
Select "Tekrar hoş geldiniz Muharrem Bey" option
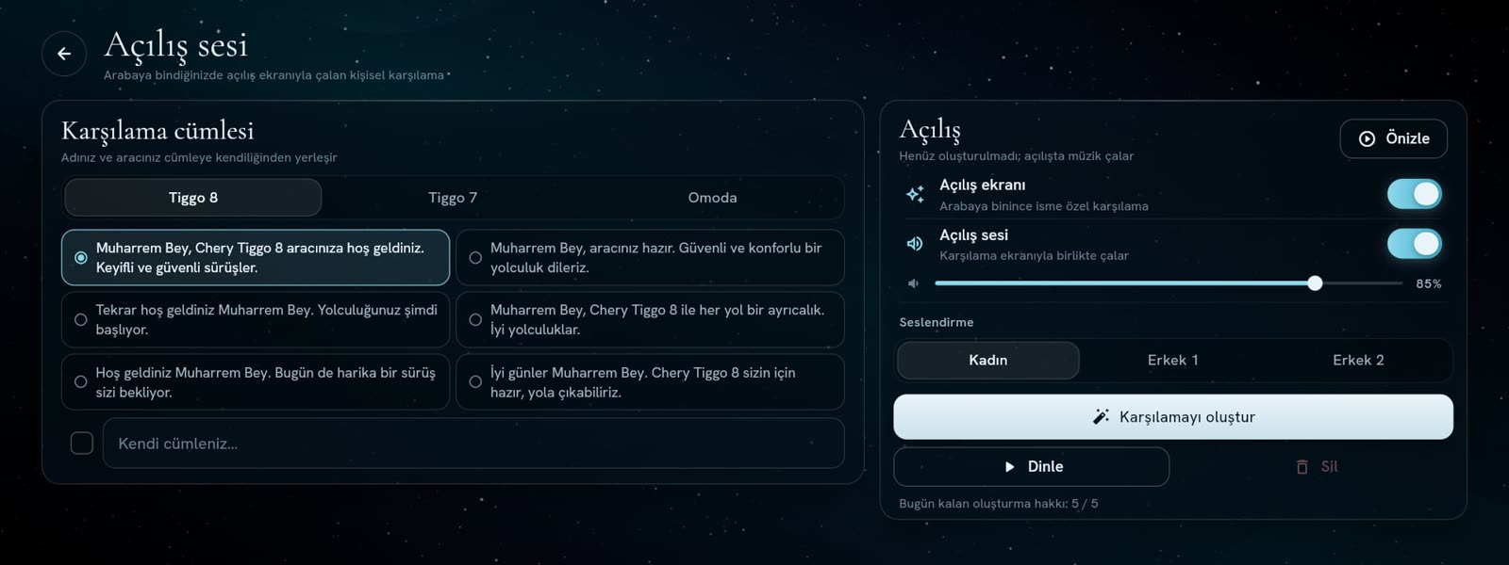(x=256, y=319)
